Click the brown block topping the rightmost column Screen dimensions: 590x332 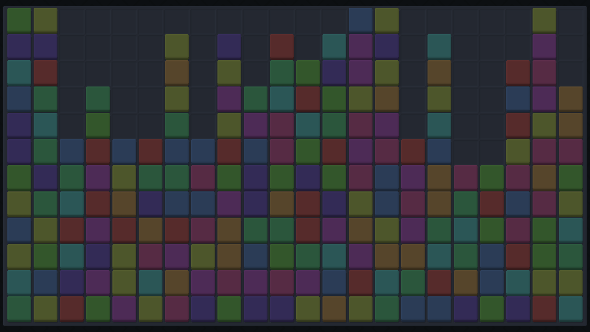click(571, 99)
